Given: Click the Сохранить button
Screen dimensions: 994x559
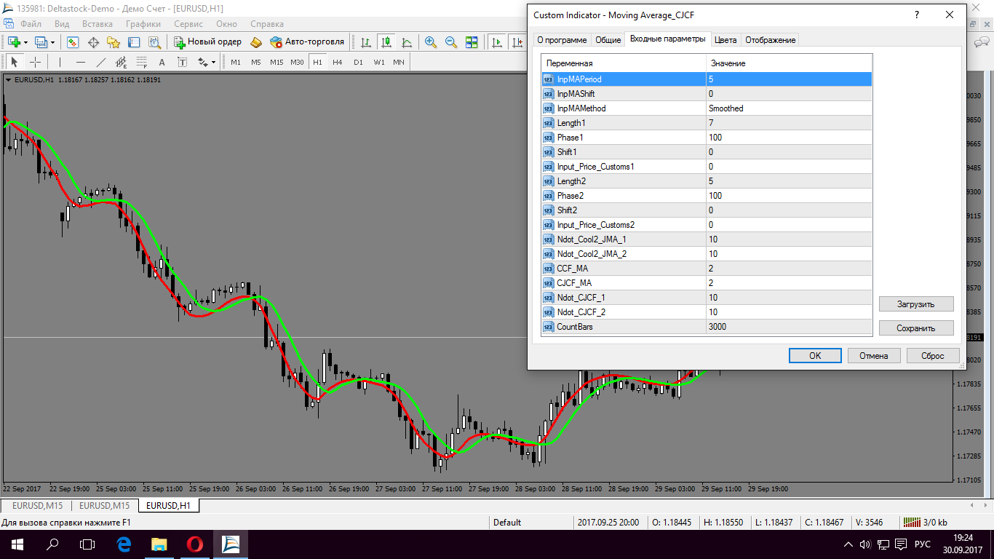Looking at the screenshot, I should coord(916,328).
